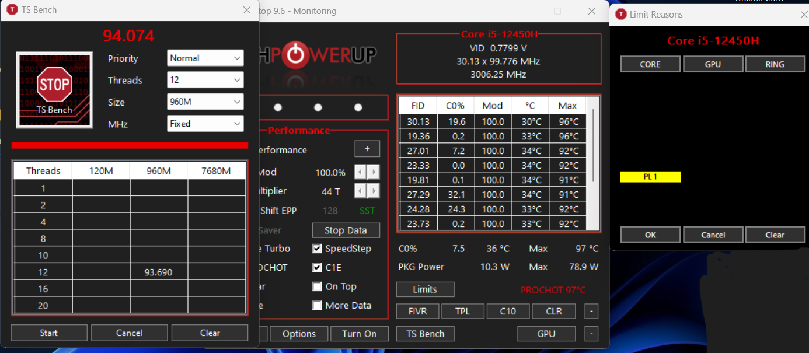Click the 93.690 benchmark result cell
809x353 pixels.
point(159,272)
